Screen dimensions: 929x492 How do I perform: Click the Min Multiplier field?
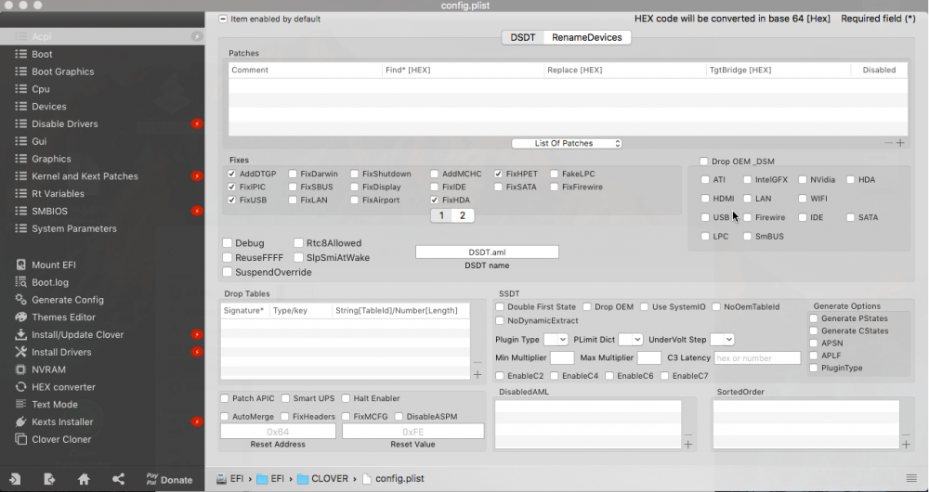pos(562,357)
